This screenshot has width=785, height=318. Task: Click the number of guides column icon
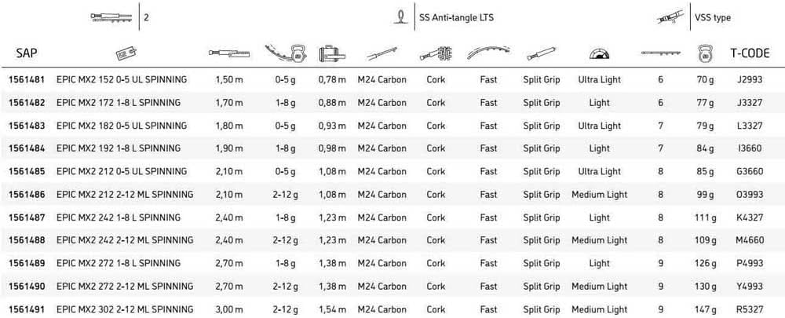[x=660, y=53]
